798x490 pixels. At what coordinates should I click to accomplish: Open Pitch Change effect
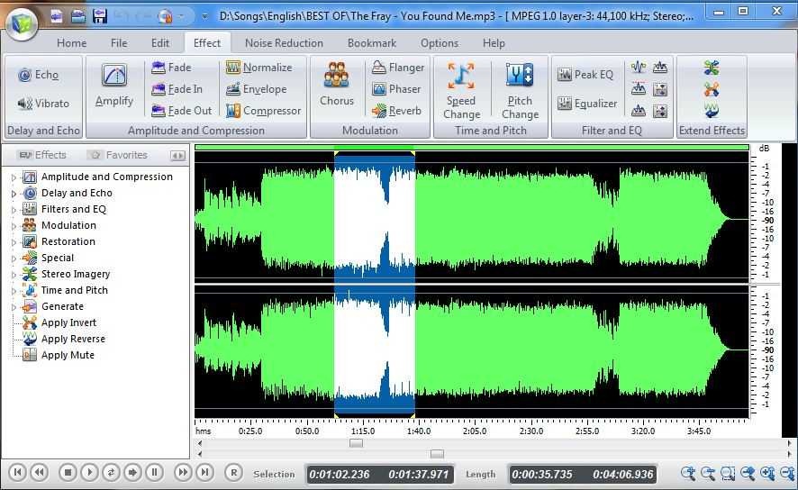[x=520, y=89]
